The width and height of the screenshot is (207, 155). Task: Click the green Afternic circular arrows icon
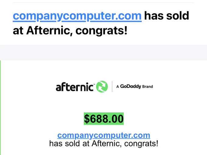coord(102,86)
